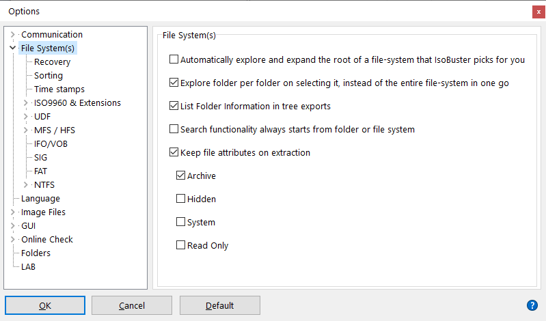The width and height of the screenshot is (546, 321).
Task: Select the Communication tree item label
Action: point(52,34)
